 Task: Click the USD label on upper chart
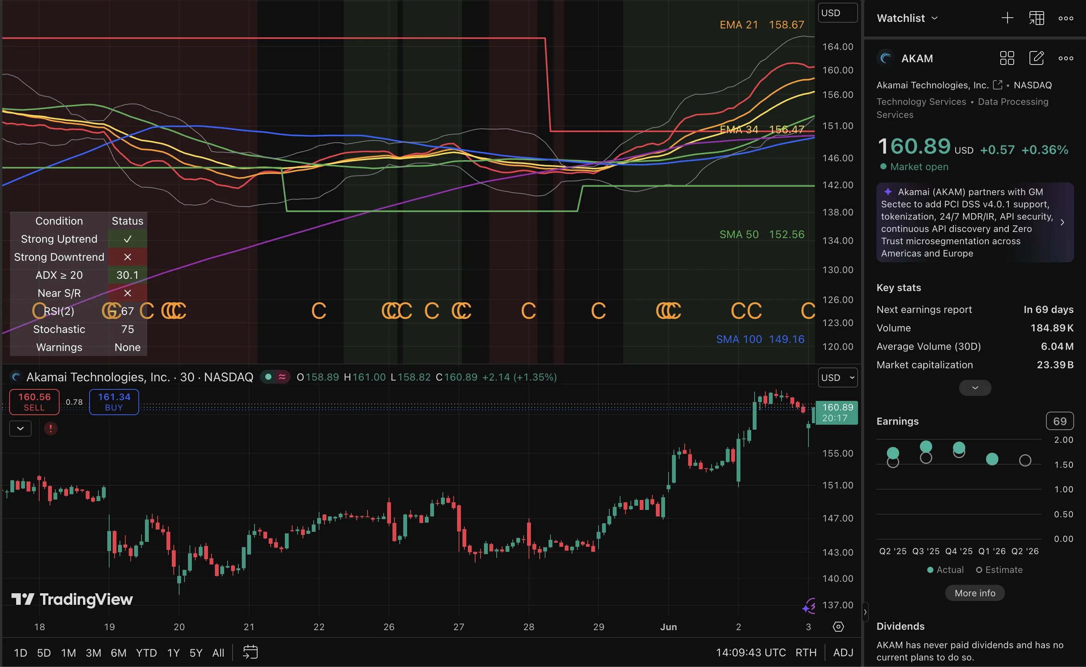837,13
